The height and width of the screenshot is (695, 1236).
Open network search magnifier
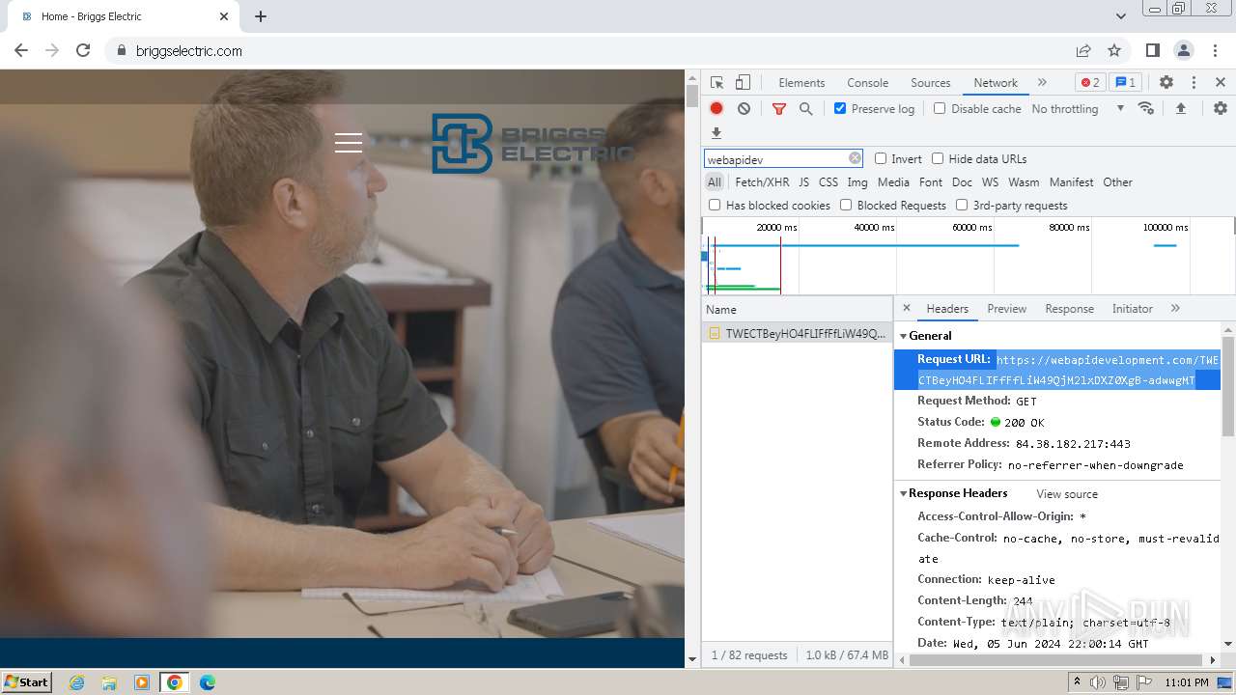[x=805, y=109]
